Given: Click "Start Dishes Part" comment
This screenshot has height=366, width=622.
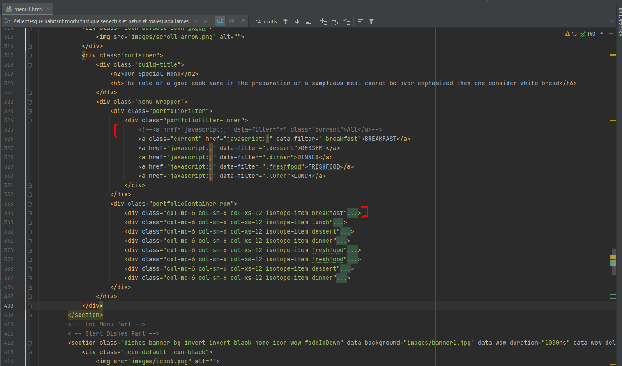Looking at the screenshot, I should pyautogui.click(x=114, y=334).
